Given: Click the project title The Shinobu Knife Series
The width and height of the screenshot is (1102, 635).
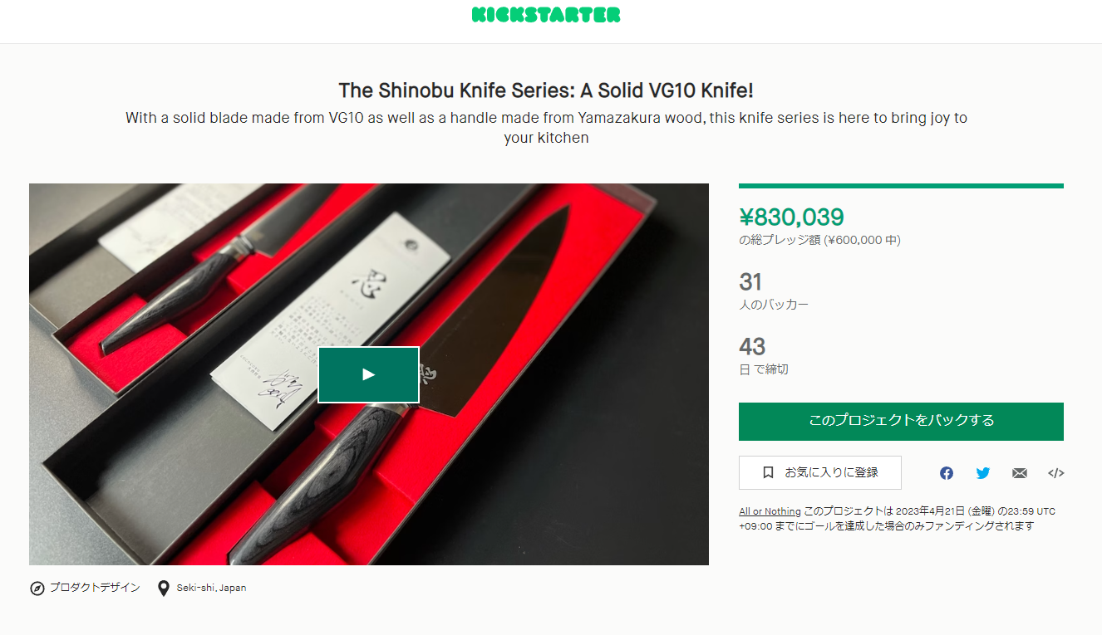Looking at the screenshot, I should tap(546, 90).
